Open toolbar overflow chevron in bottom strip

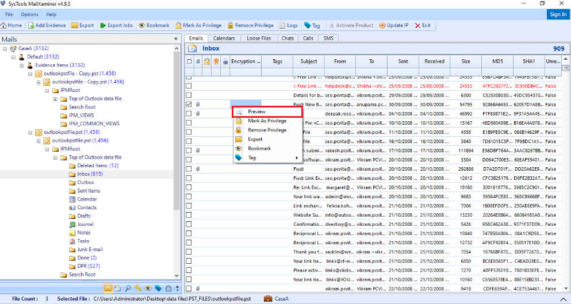(177, 288)
